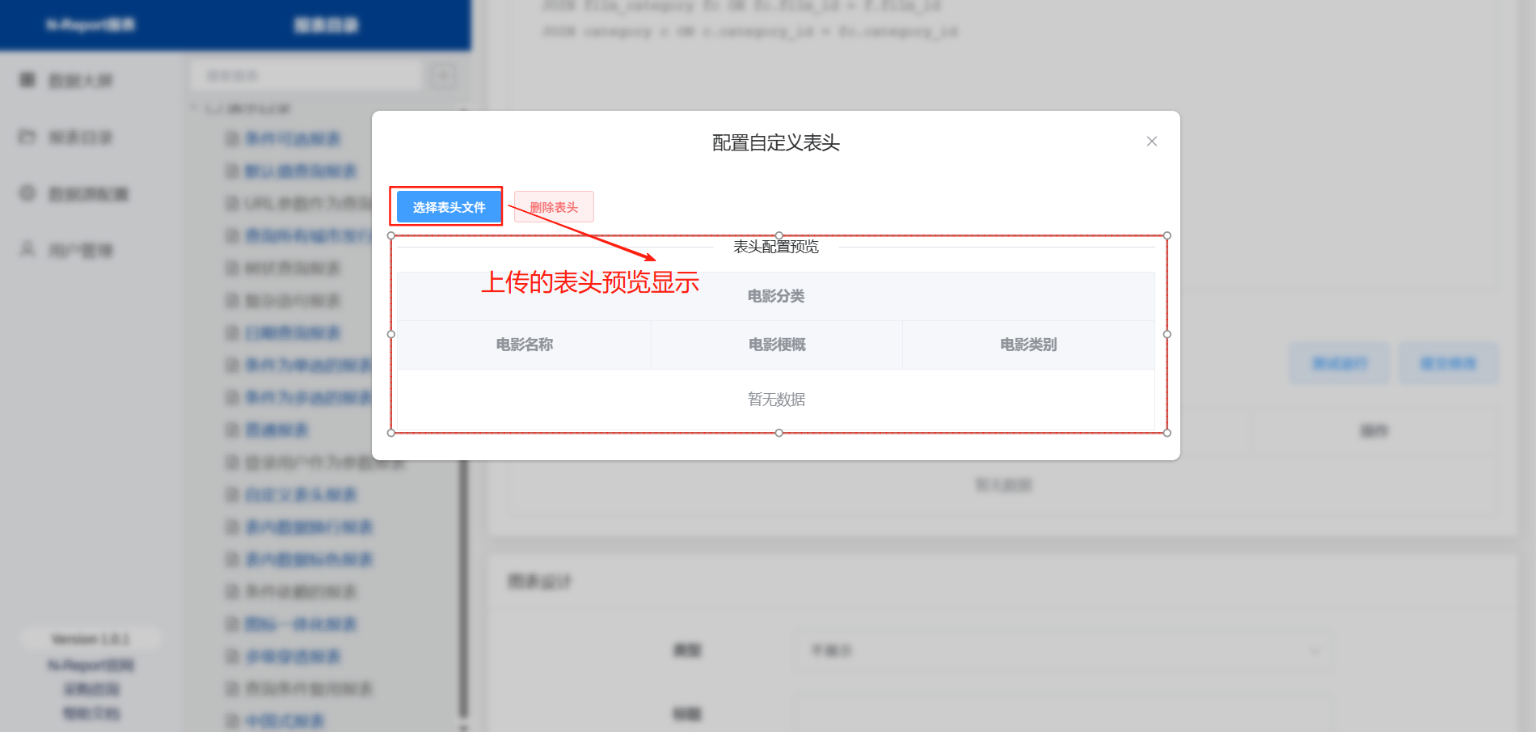
Task: Open 条件可选报表 in the report tree
Action: [x=293, y=139]
